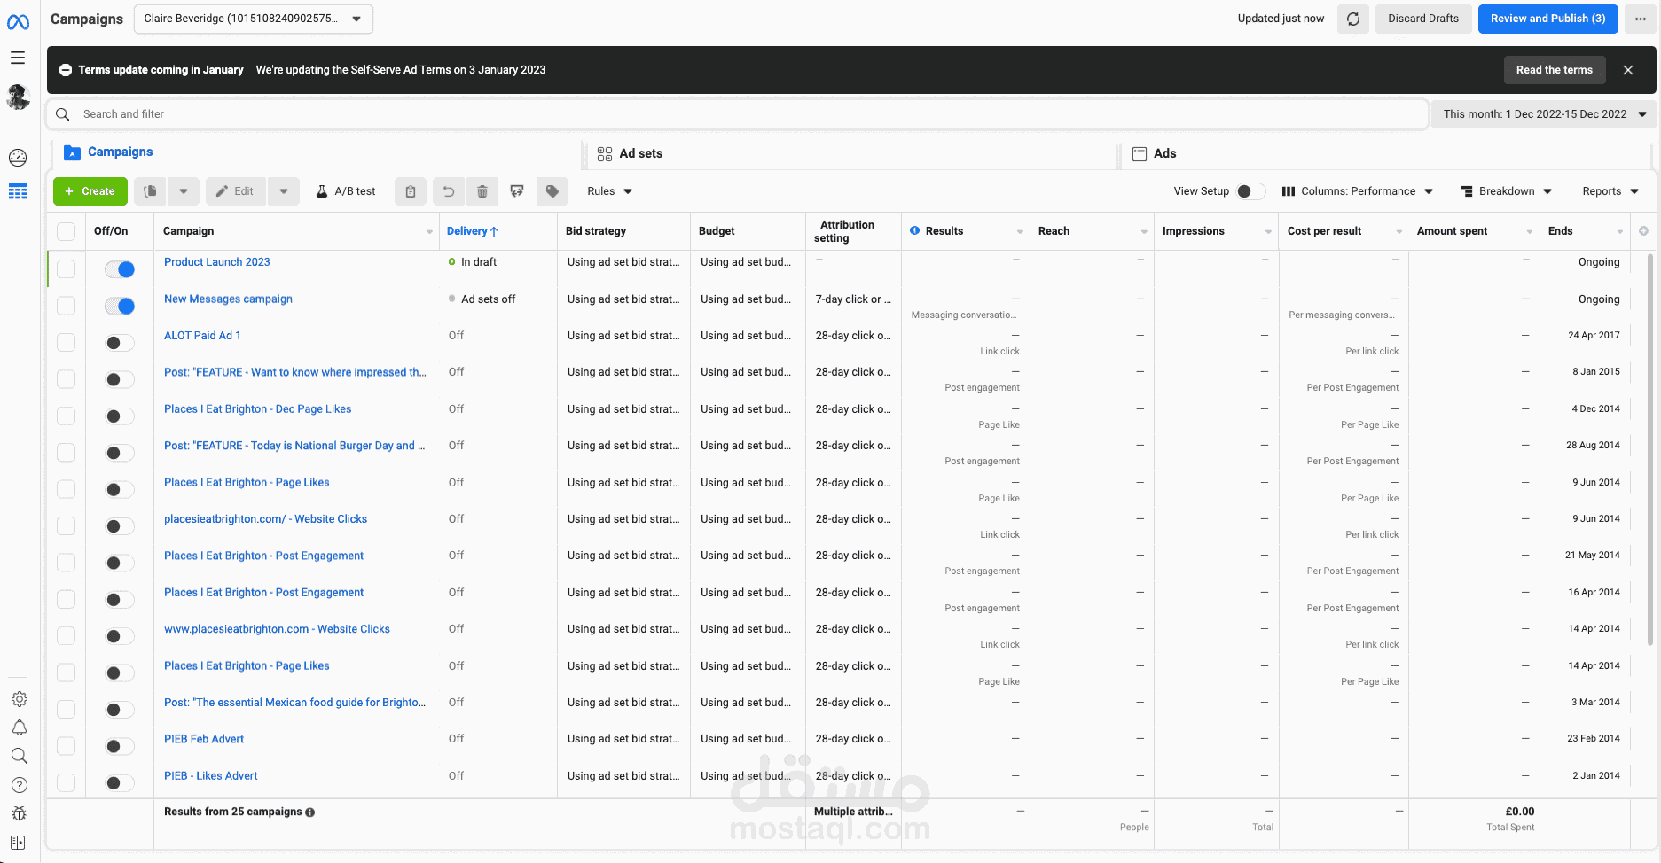This screenshot has width=1661, height=863.
Task: Expand the Duplicate options arrow
Action: (184, 191)
